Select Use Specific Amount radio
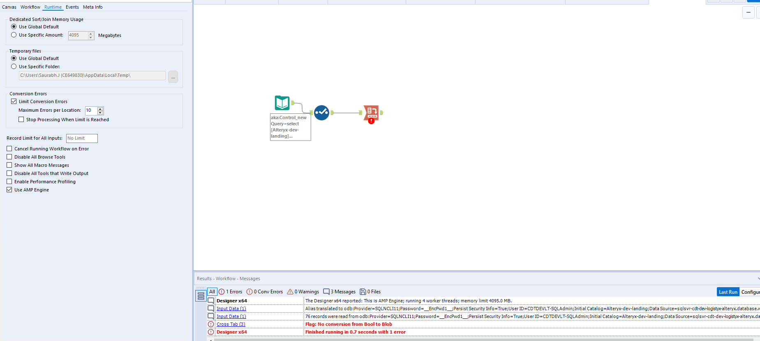Viewport: 760px width, 341px height. coord(14,35)
